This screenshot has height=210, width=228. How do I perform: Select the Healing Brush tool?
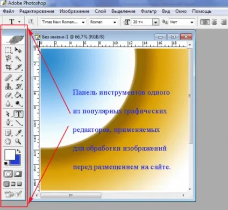pos(8,78)
